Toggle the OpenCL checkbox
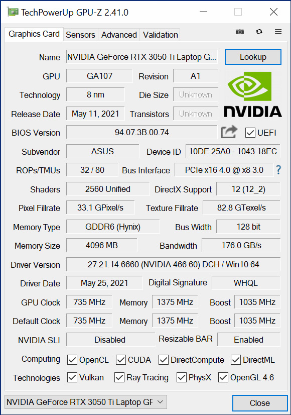 click(x=72, y=360)
